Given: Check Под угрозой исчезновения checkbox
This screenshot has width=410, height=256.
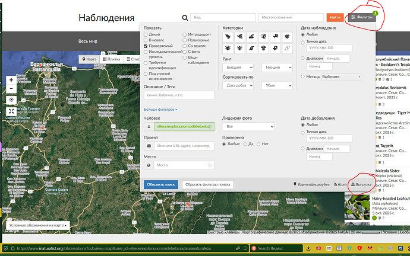Looking at the screenshot, I should coord(146,73).
